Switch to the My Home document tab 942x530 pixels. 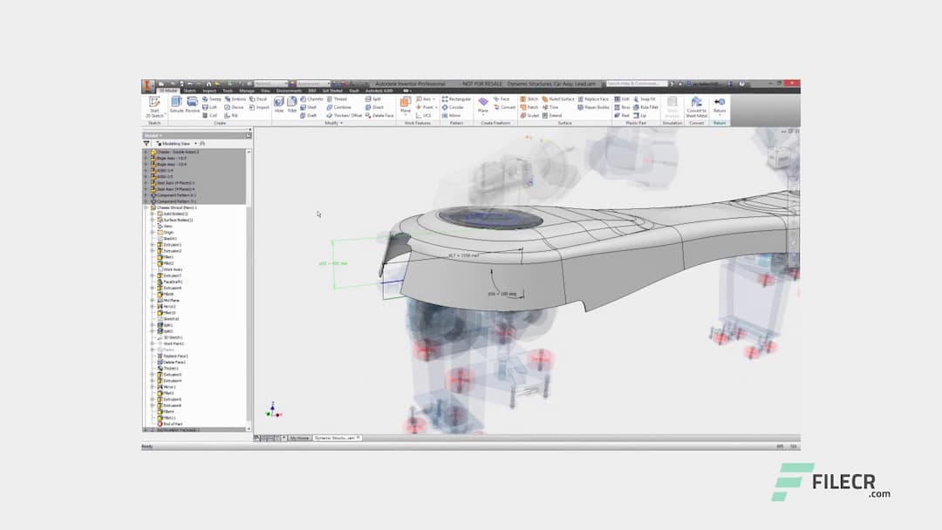click(300, 437)
